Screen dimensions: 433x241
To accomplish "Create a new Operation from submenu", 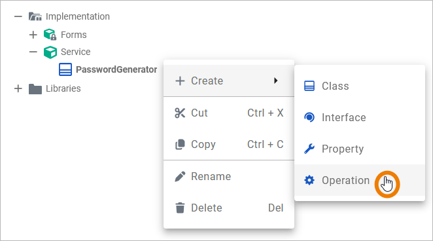I will pos(360,180).
